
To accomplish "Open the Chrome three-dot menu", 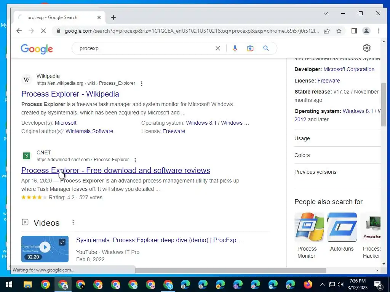I will click(379, 31).
